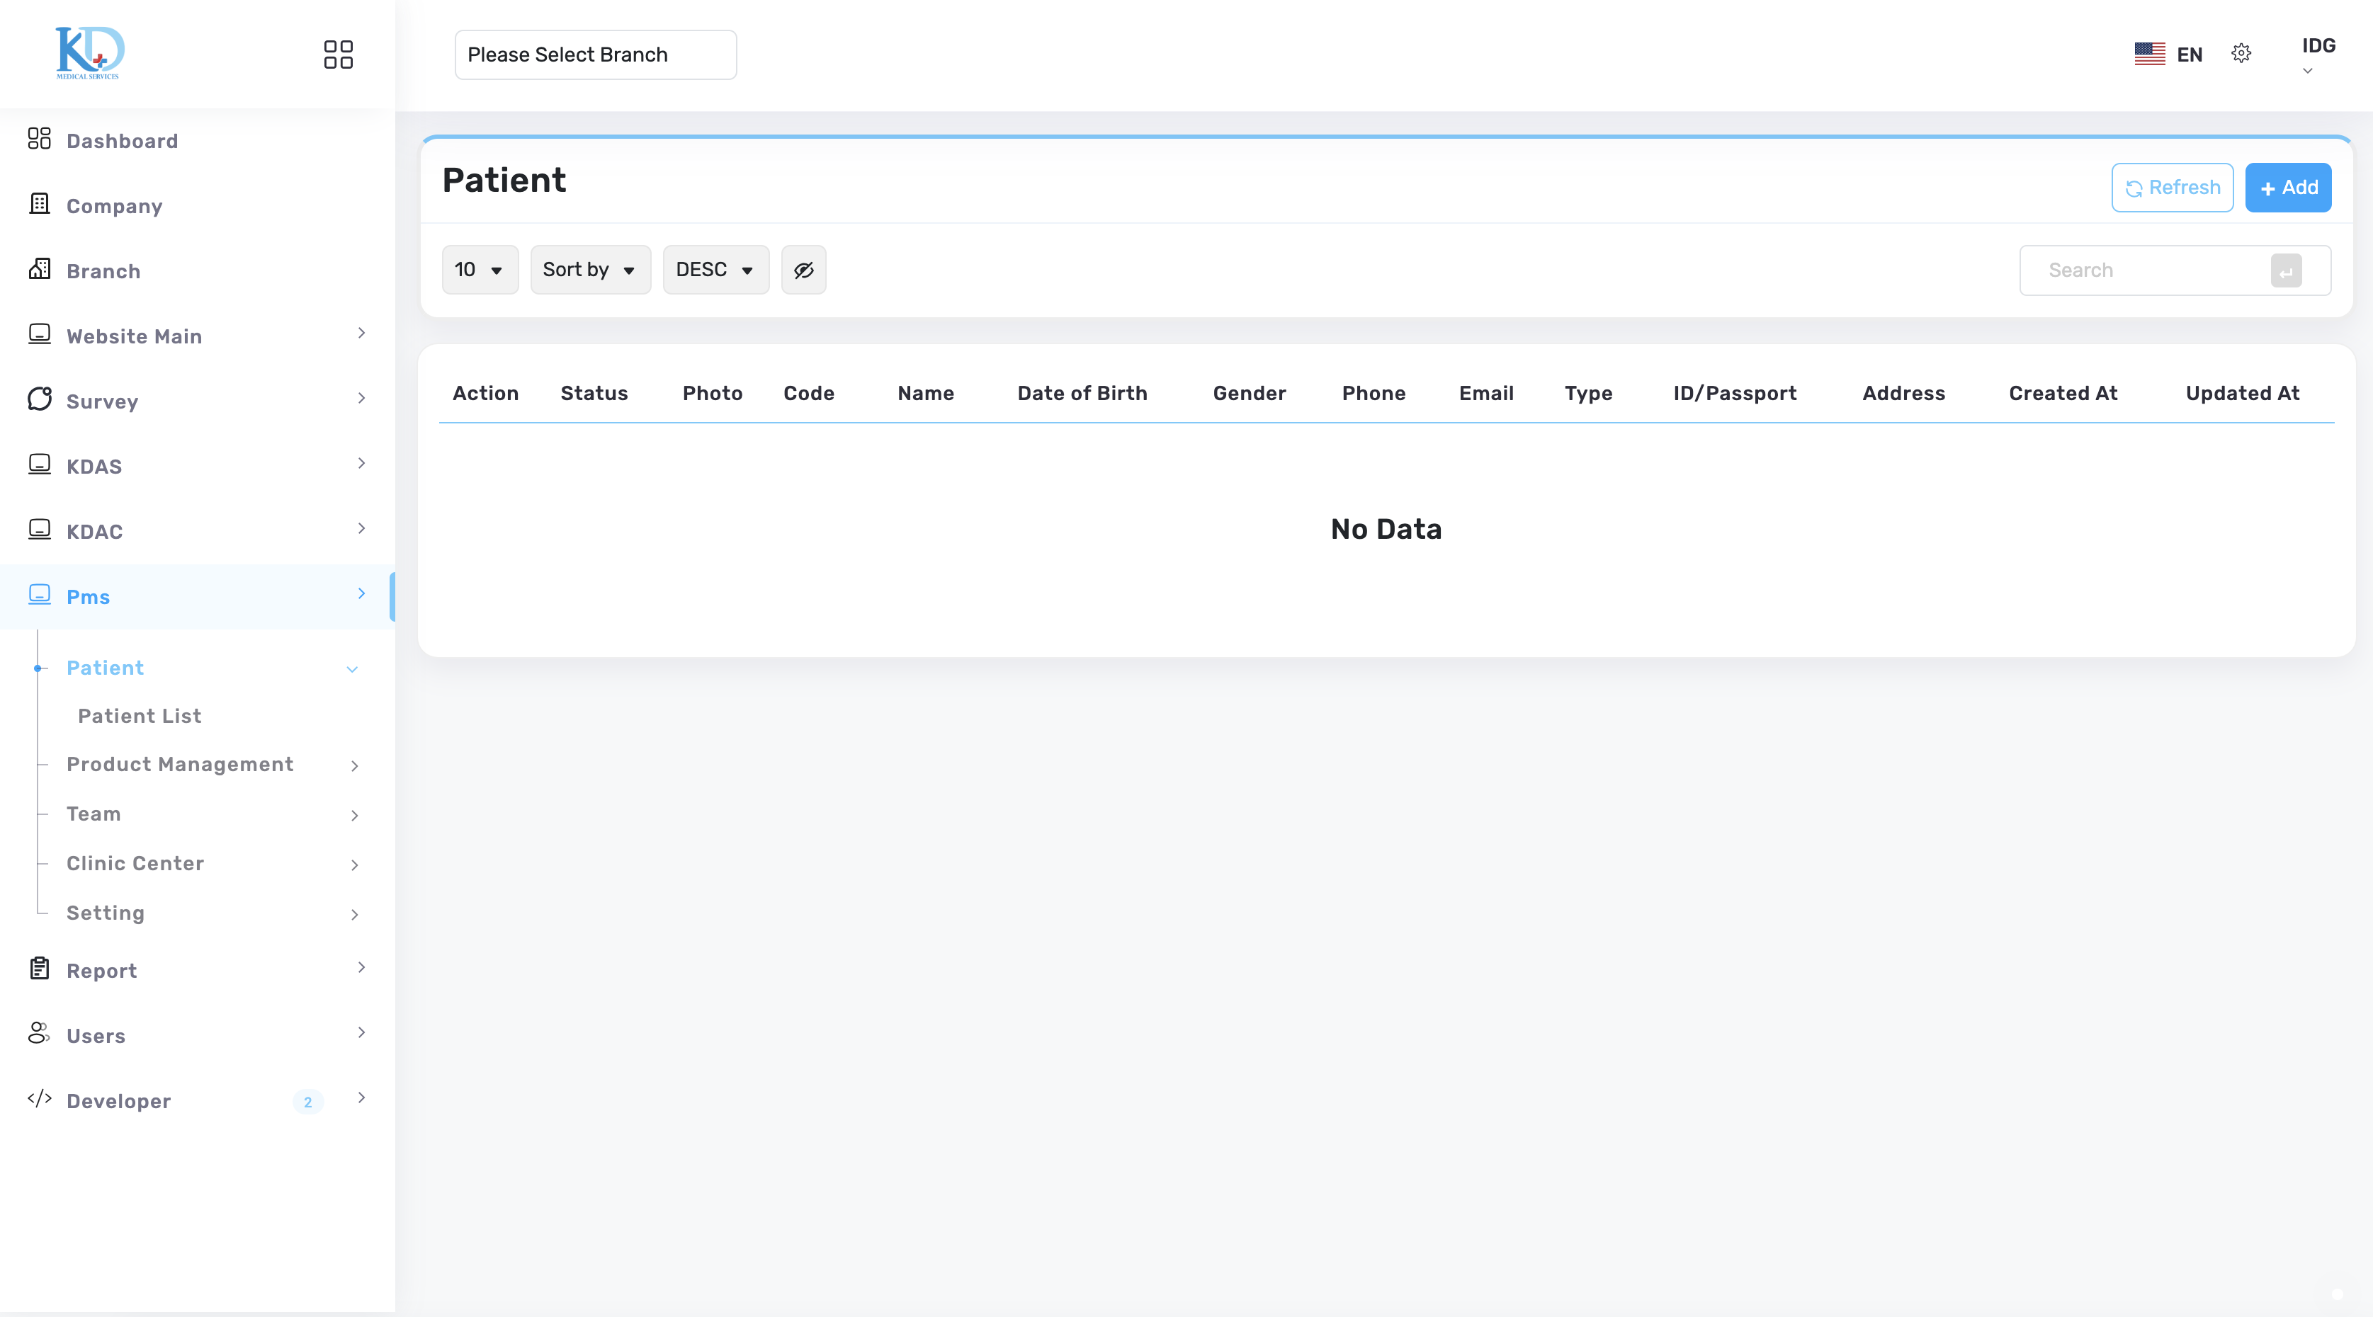2373x1317 pixels.
Task: Switch language via EN label
Action: [x=2189, y=55]
